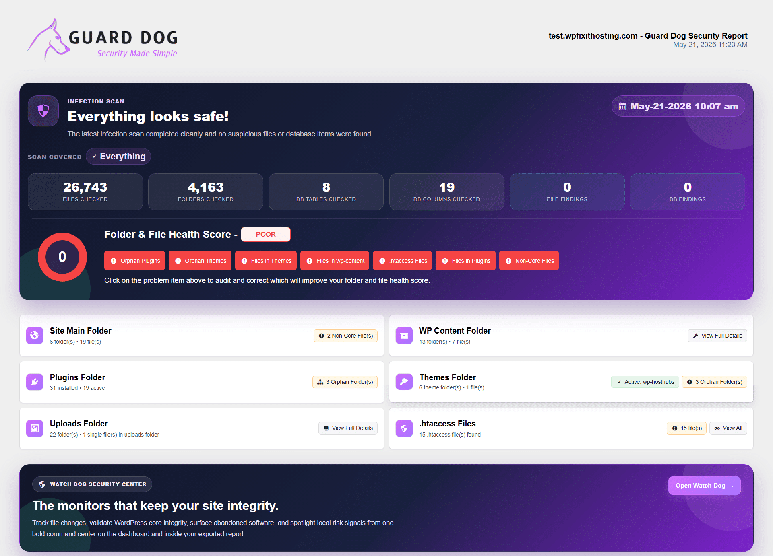Click the 0 File Findings stat card
This screenshot has height=556, width=773.
567,192
